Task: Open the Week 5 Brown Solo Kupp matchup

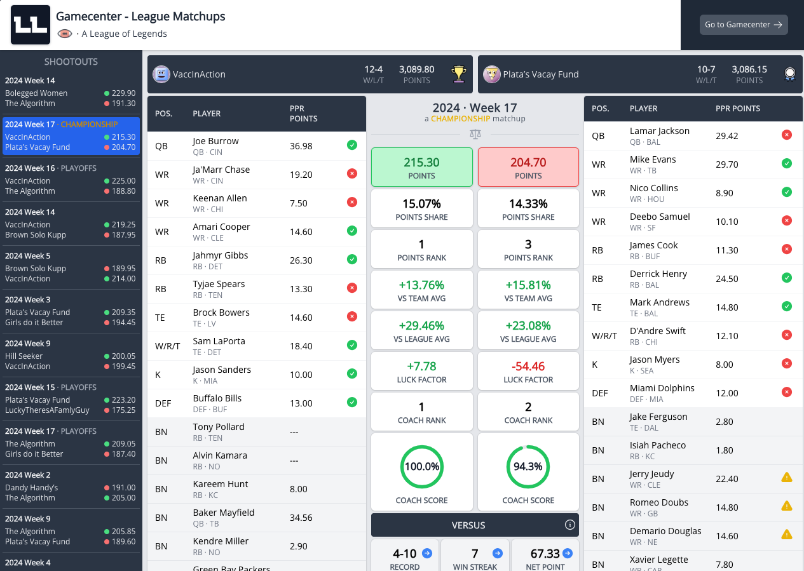Action: pyautogui.click(x=71, y=267)
